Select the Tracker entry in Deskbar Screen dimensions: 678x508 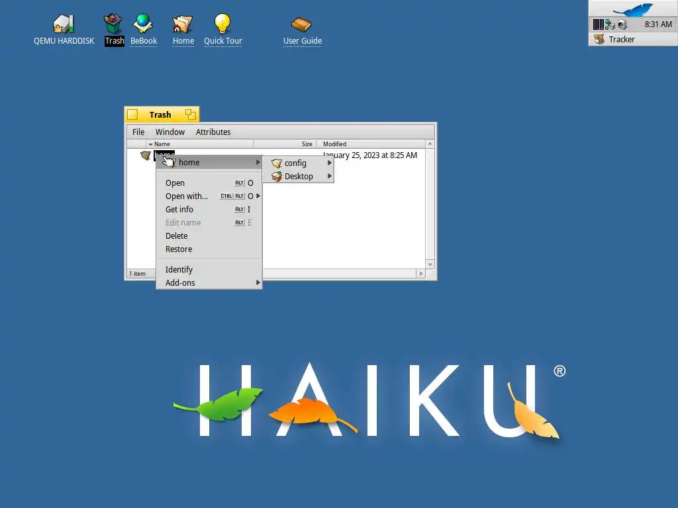tap(634, 39)
